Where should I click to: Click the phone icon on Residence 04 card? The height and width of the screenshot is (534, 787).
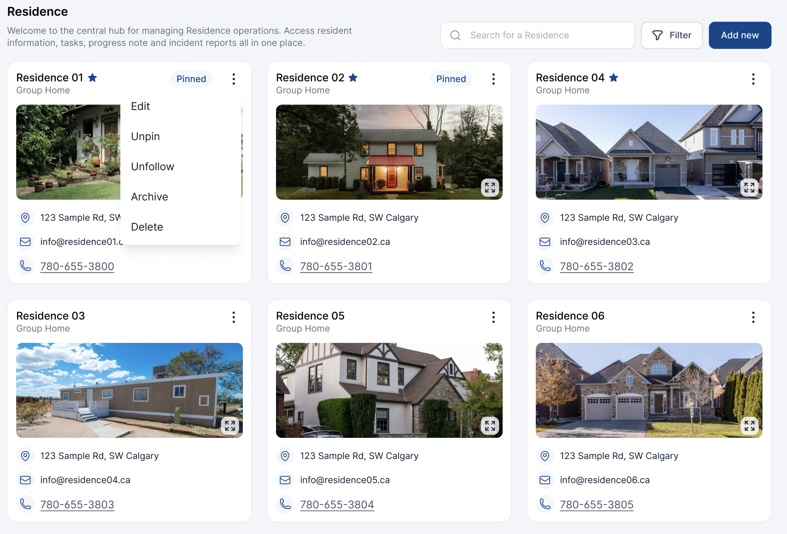coord(545,266)
